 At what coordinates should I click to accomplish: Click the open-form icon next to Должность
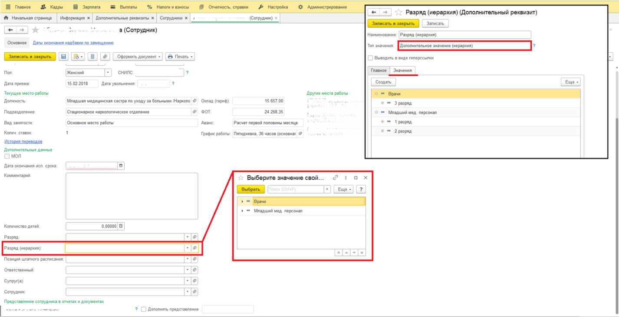click(x=194, y=101)
